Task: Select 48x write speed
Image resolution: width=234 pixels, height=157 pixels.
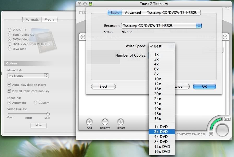Action: [x=162, y=114]
